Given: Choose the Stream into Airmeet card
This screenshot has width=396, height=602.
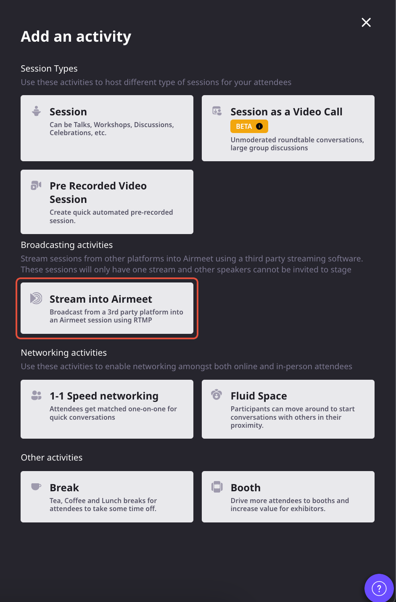Looking at the screenshot, I should (x=107, y=308).
